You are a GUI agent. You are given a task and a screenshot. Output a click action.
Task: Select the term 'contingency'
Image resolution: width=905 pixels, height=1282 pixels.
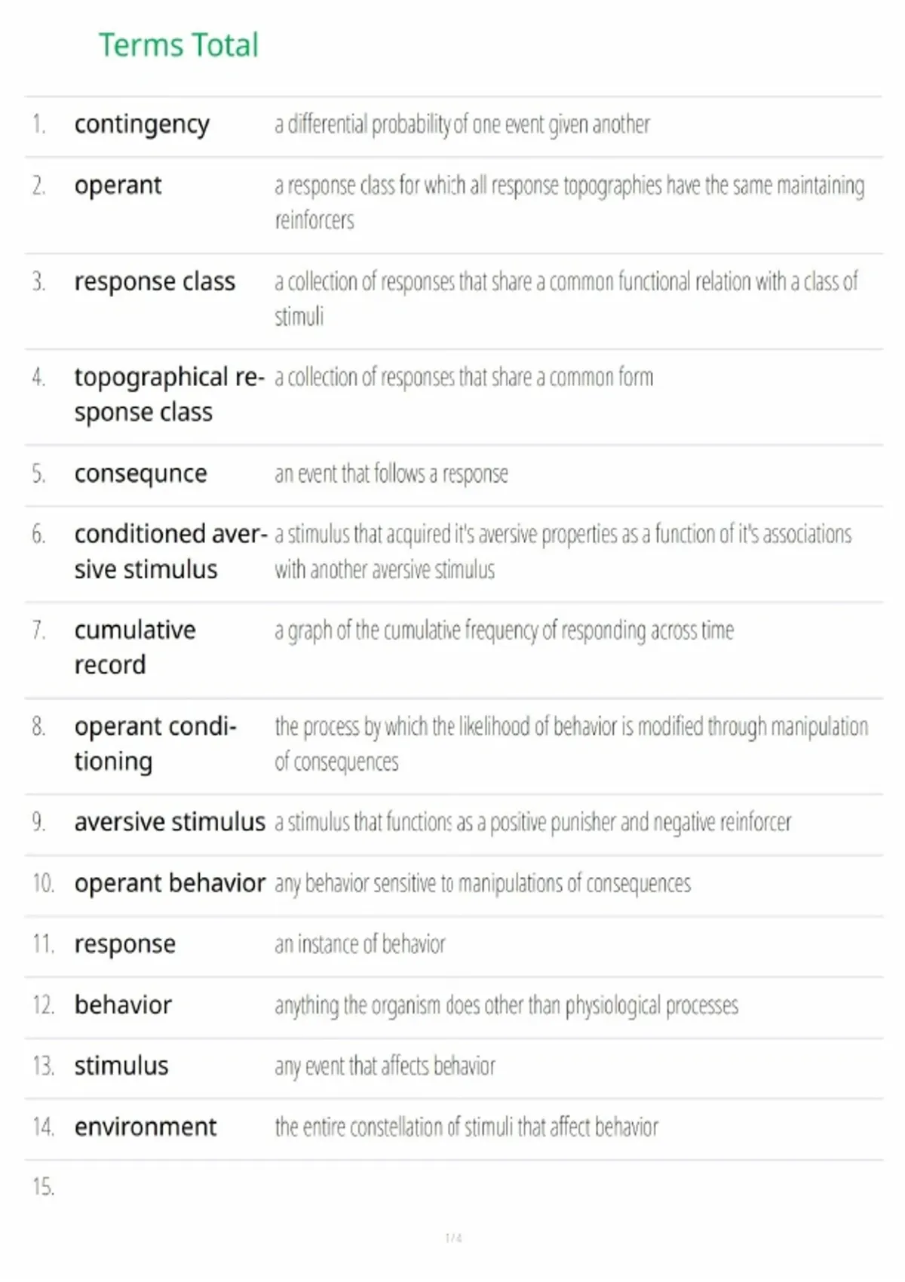point(142,124)
